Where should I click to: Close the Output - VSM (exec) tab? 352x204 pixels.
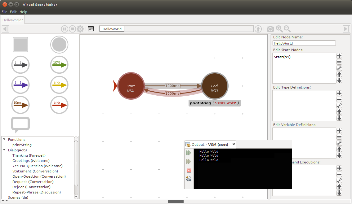234,144
